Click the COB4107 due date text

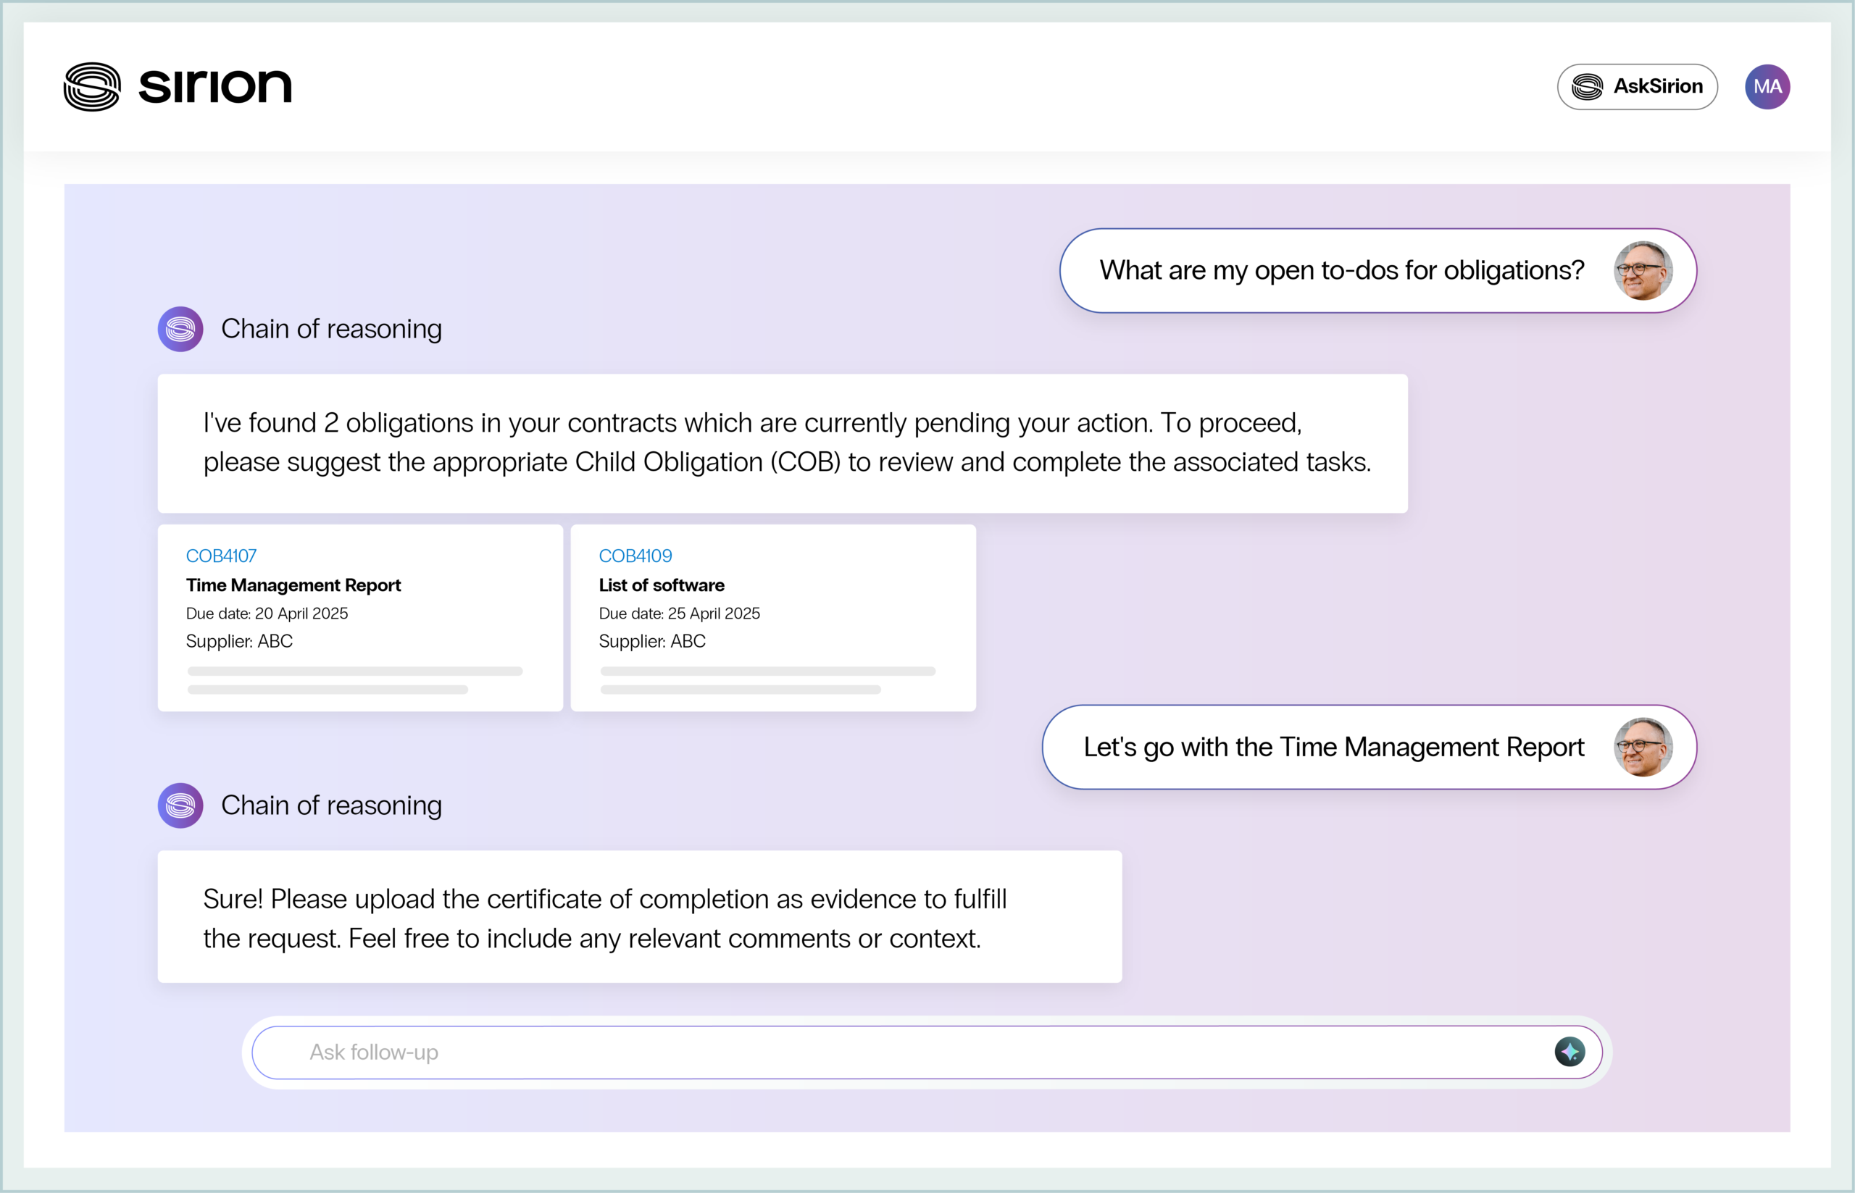coord(267,613)
